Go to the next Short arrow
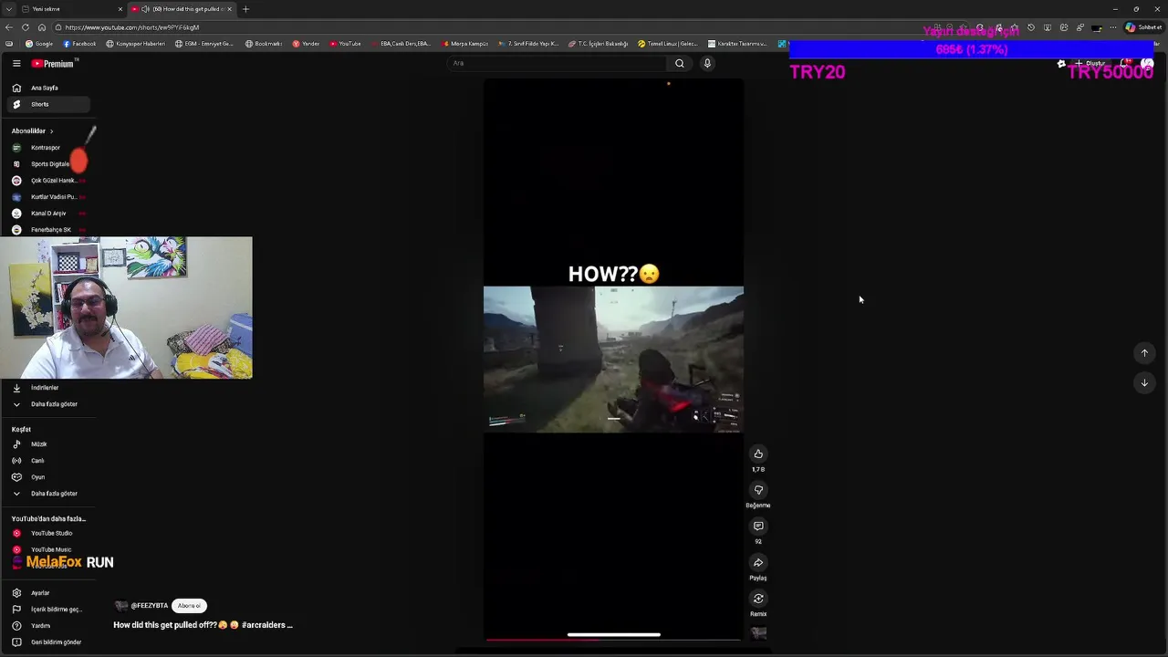The image size is (1168, 657). (1144, 382)
